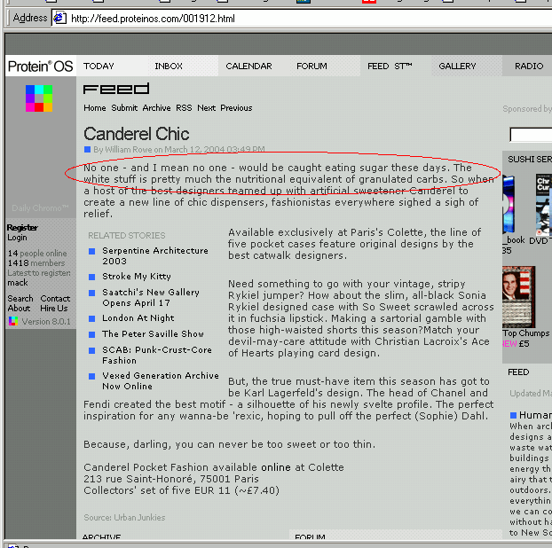552x548 pixels.
Task: Click the RSS link
Action: (184, 108)
